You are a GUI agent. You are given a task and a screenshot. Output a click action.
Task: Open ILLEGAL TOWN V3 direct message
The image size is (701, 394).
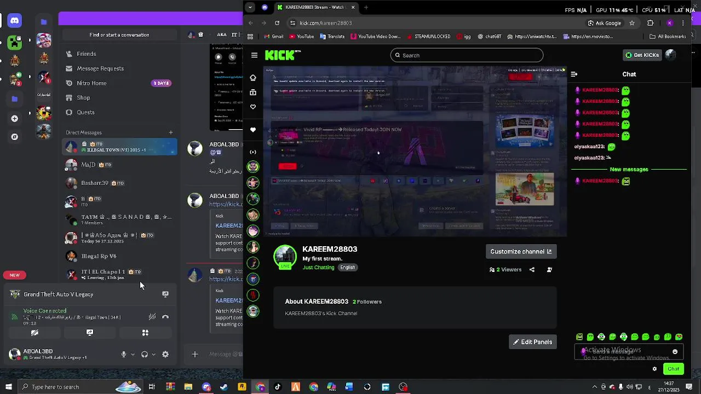[x=120, y=147]
